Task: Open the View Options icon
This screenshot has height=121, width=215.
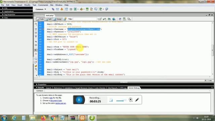Action: pos(125,19)
